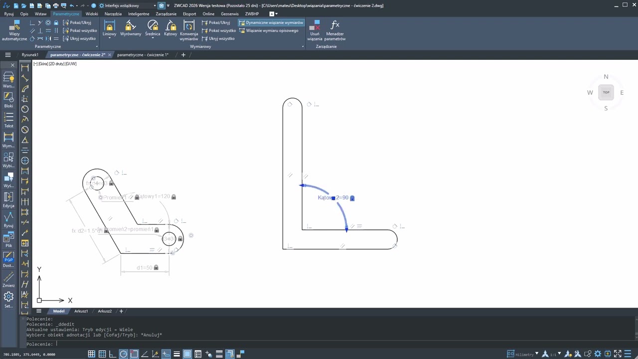Click the Open file folder icon

[x=24, y=5]
